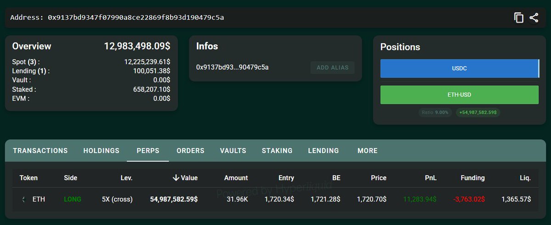Sort by the Token column header
This screenshot has width=551, height=225.
[x=29, y=178]
